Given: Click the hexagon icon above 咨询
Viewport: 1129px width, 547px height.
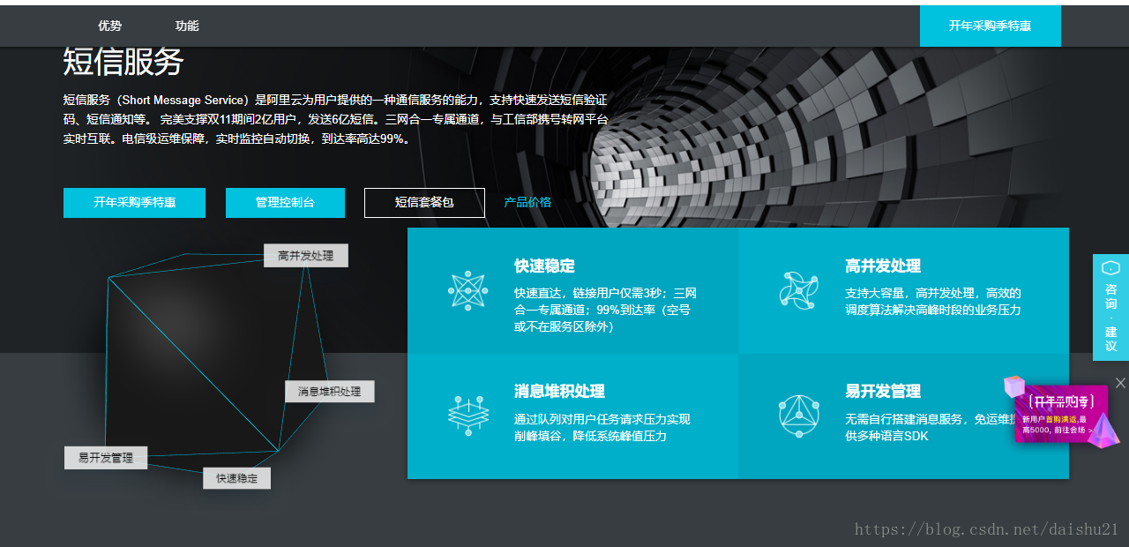Looking at the screenshot, I should (1111, 268).
